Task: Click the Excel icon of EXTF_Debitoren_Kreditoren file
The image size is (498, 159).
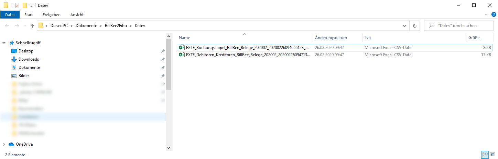Action: coord(182,55)
